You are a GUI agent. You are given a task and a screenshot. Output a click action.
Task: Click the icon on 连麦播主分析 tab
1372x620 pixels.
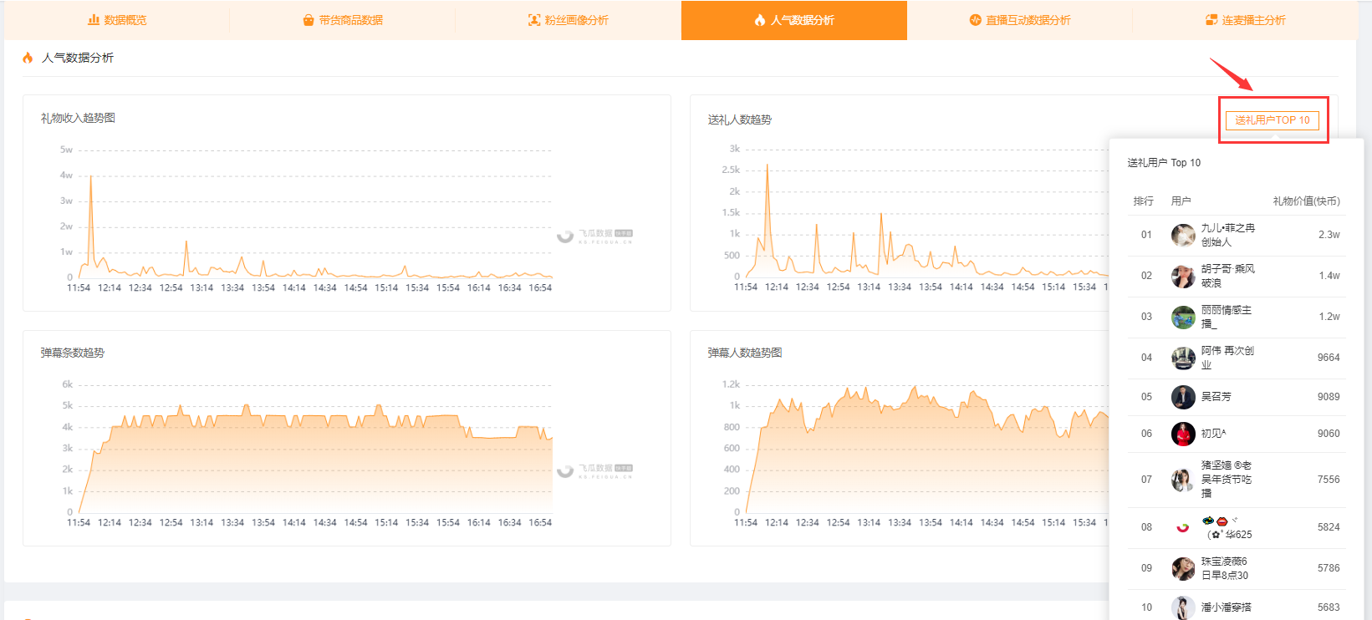1211,20
